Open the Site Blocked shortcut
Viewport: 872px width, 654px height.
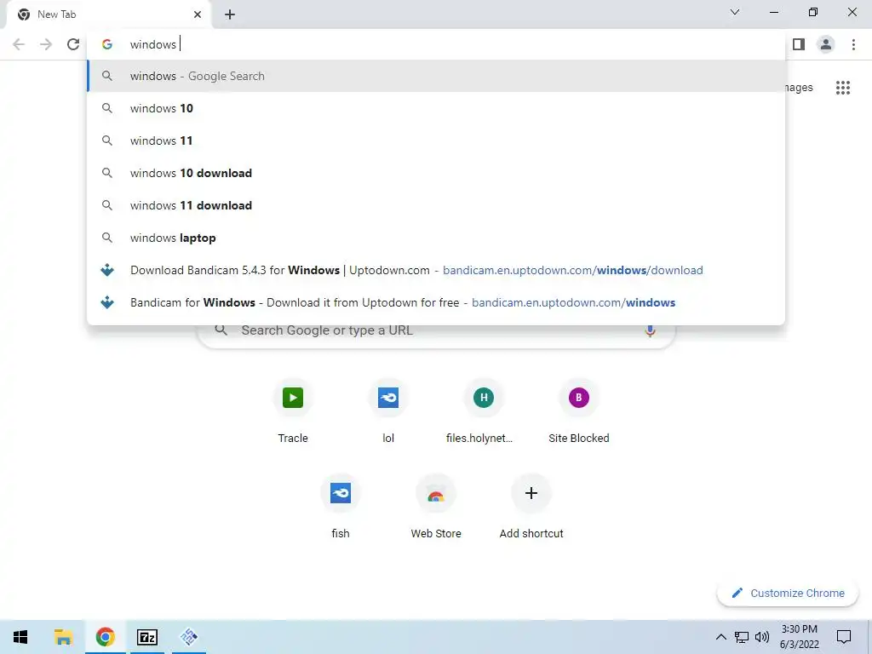(x=579, y=411)
